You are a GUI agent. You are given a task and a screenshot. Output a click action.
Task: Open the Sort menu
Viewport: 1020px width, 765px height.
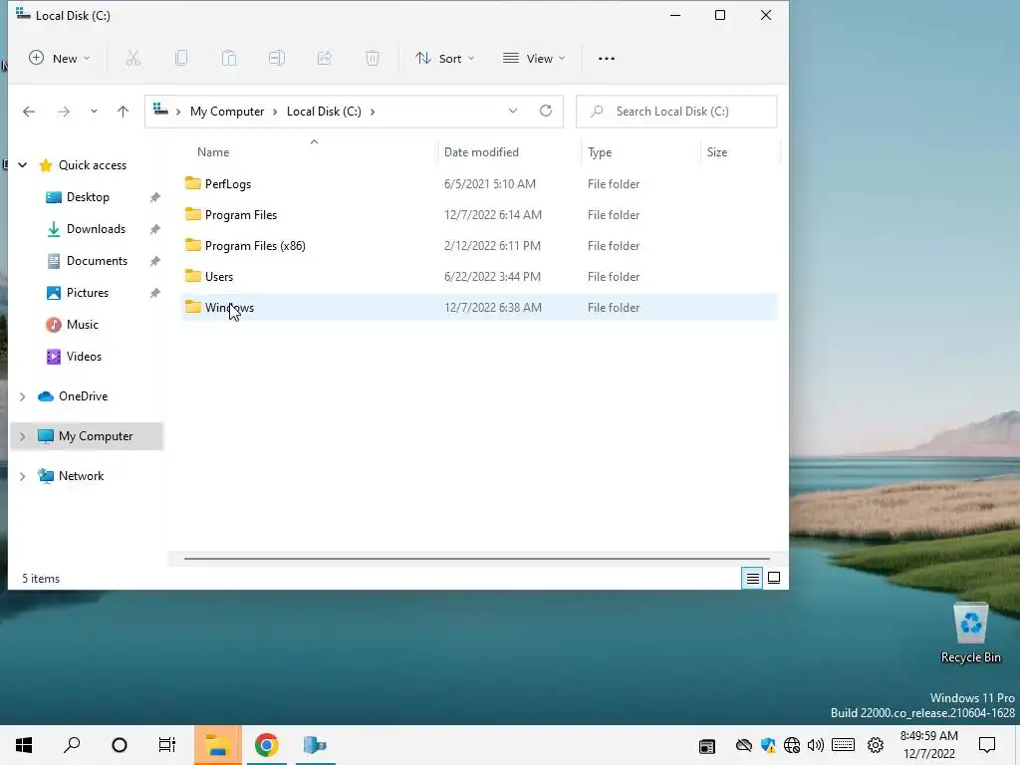click(x=445, y=59)
